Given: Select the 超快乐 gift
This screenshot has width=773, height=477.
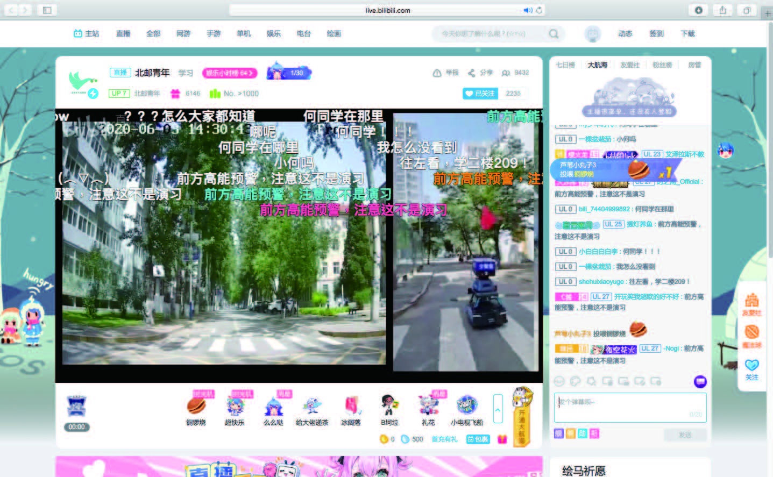Looking at the screenshot, I should click(x=235, y=405).
